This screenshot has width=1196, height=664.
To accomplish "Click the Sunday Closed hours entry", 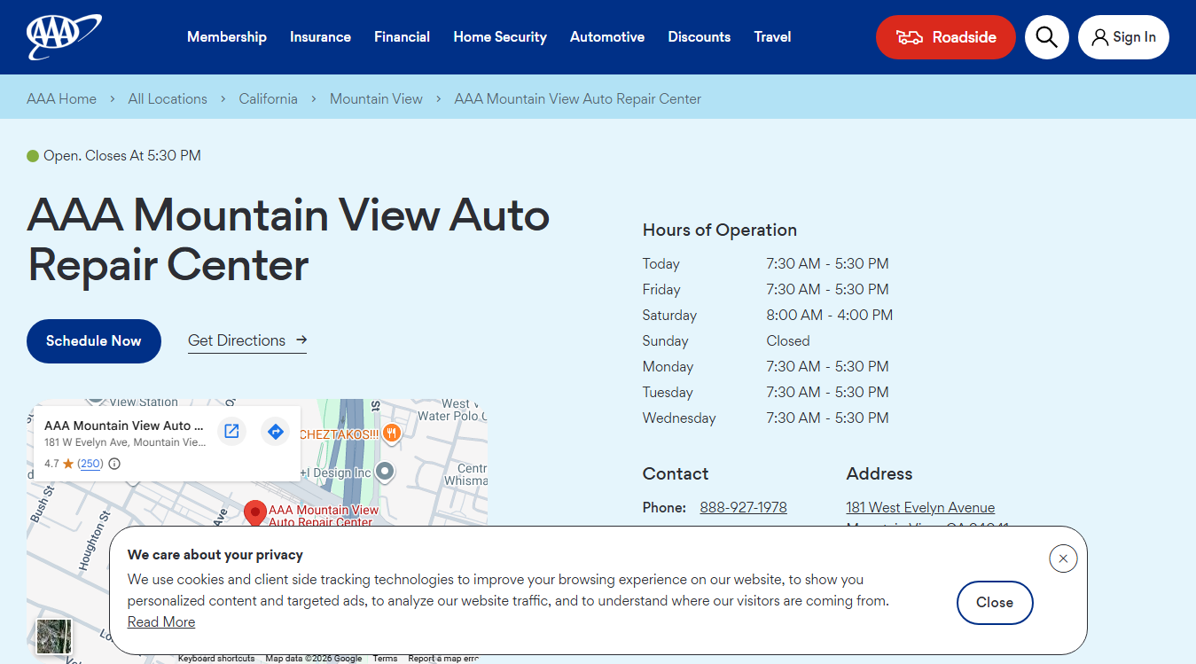I will (x=726, y=341).
